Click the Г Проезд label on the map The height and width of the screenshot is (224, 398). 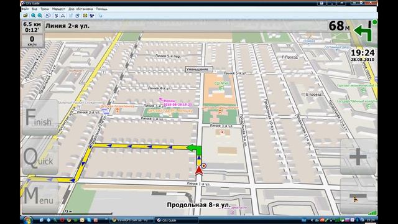pyautogui.click(x=290, y=57)
